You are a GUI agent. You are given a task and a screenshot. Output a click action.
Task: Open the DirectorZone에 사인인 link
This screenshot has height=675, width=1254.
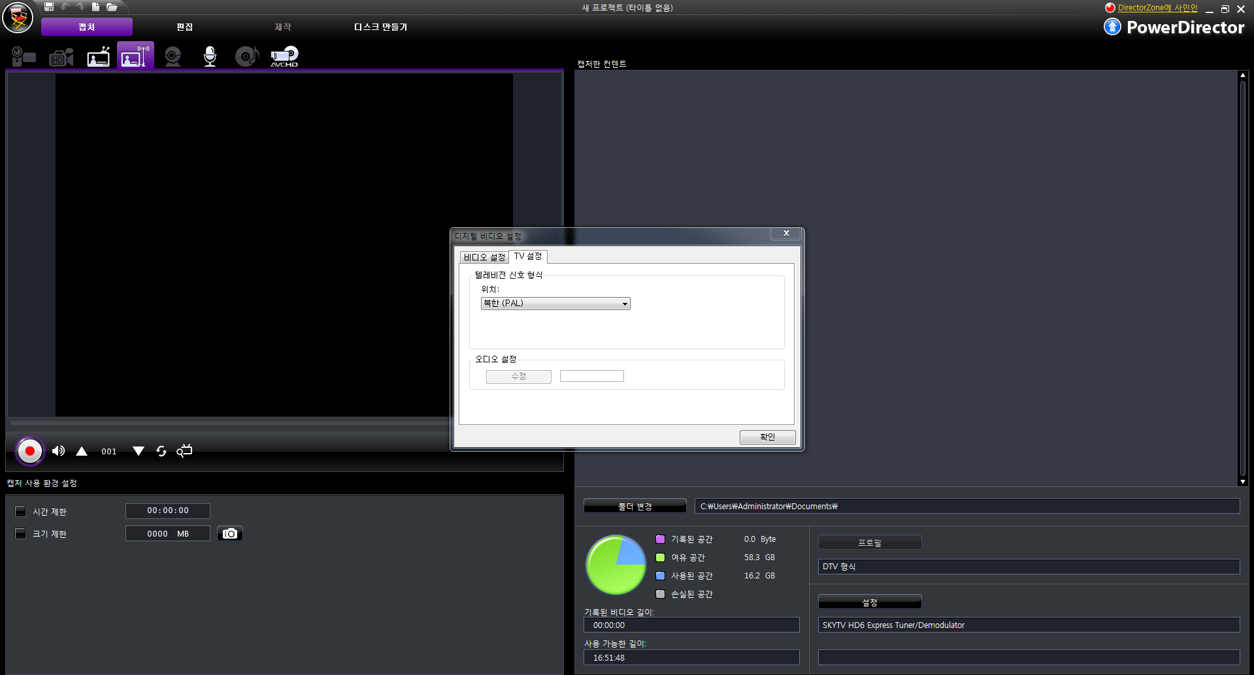pyautogui.click(x=1158, y=8)
